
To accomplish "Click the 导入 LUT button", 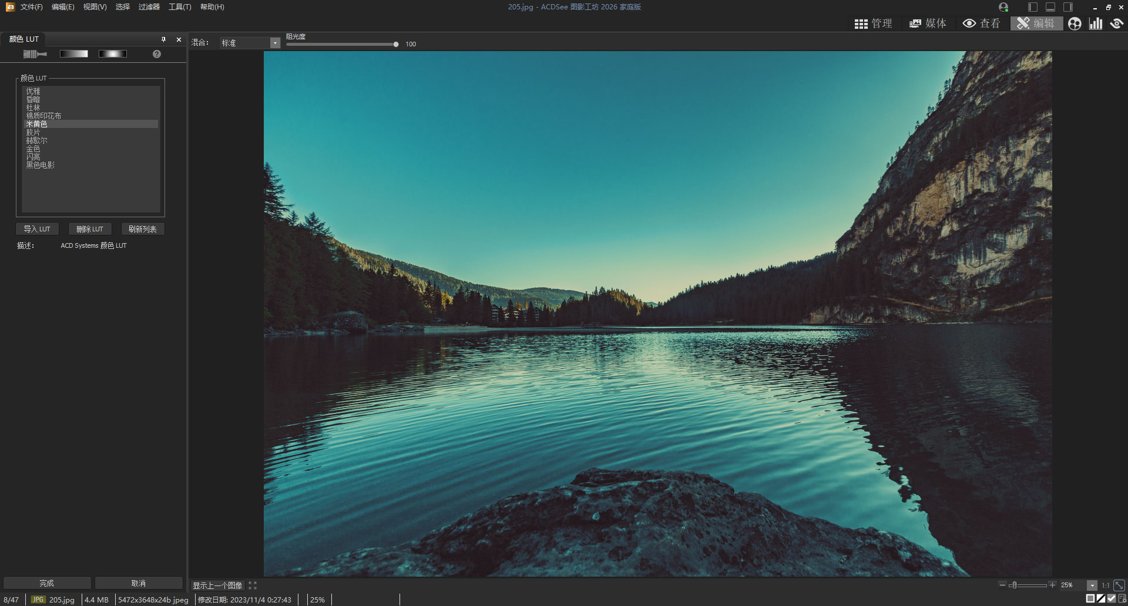I will pyautogui.click(x=37, y=229).
